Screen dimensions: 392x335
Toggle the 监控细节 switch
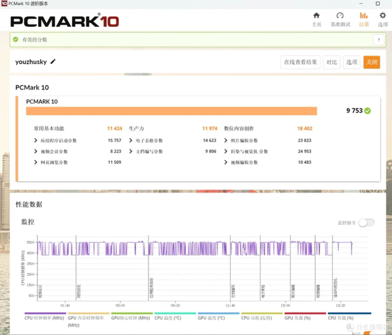pyautogui.click(x=366, y=223)
